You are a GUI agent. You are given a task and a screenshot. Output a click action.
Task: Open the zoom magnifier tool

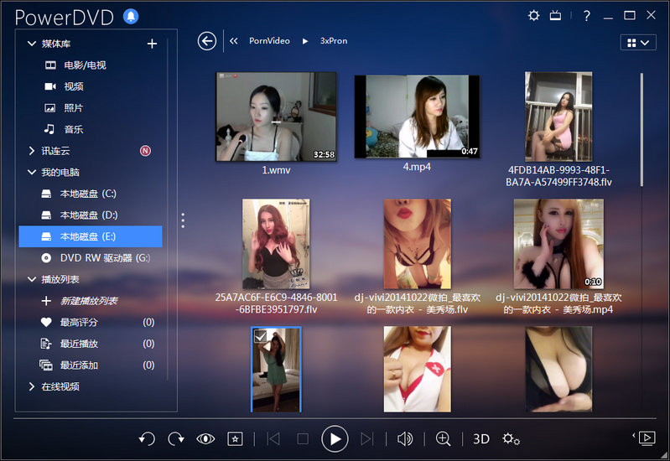(x=443, y=438)
